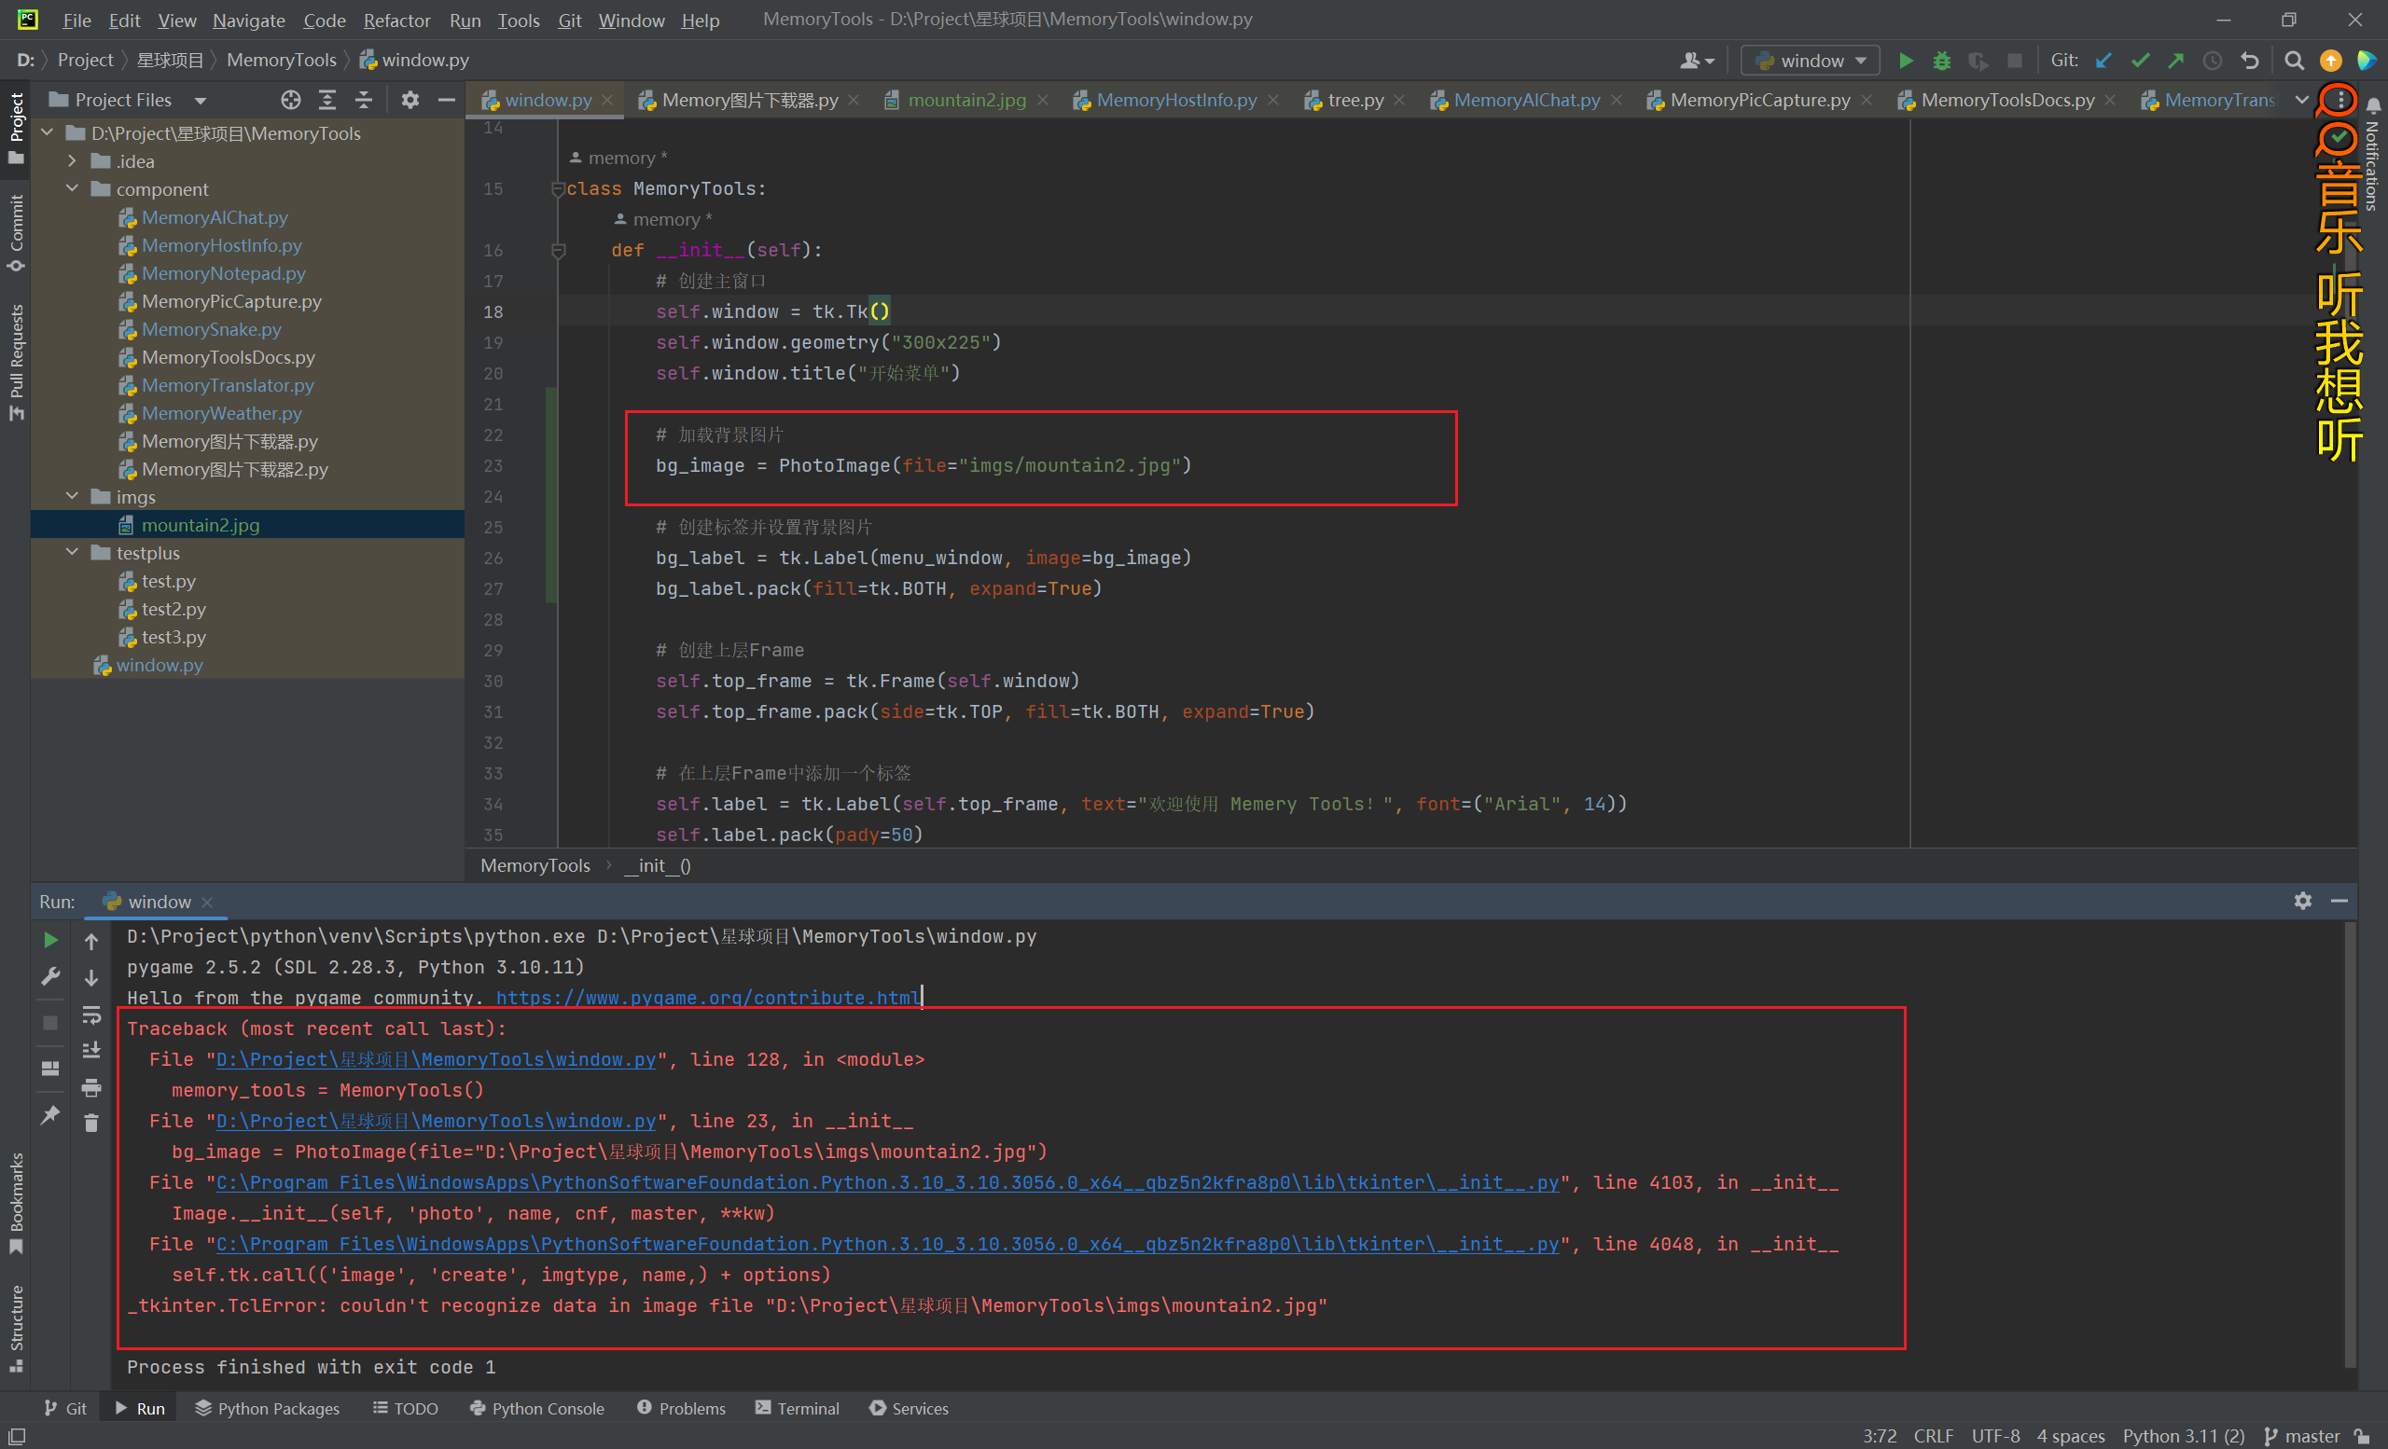The image size is (2388, 1449).
Task: Push commits with Git arrow icon
Action: tap(2175, 60)
